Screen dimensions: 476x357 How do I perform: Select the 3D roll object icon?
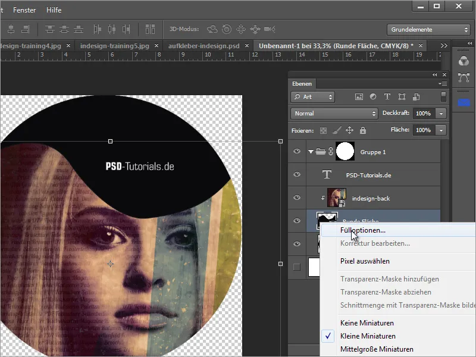pos(227,29)
